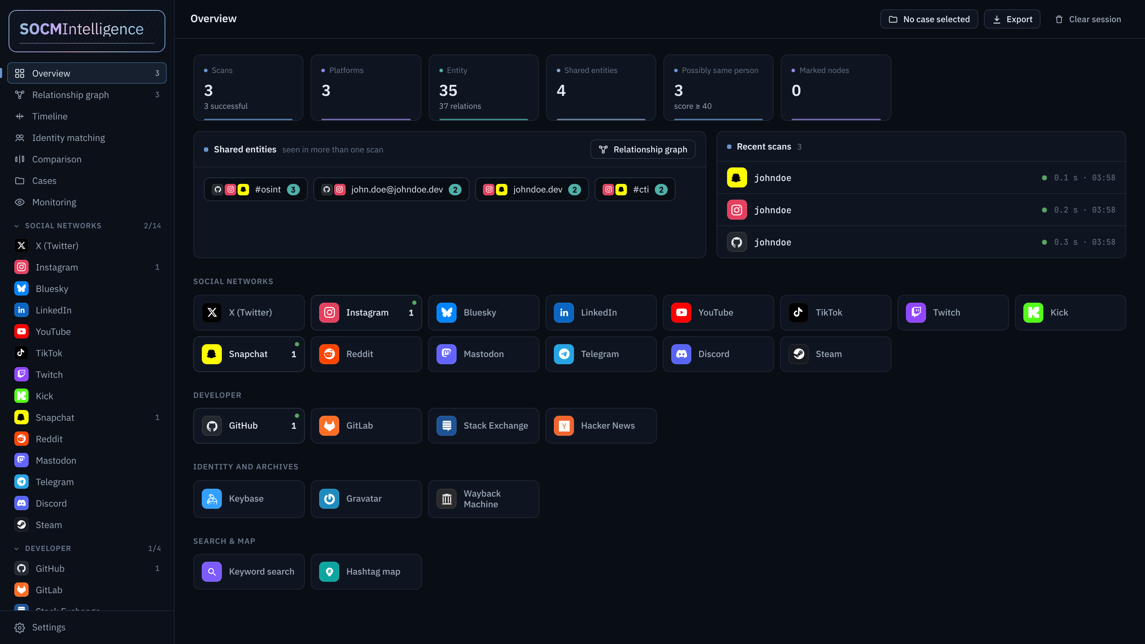Select the Mastodon platform card
This screenshot has height=644, width=1145.
click(x=483, y=354)
